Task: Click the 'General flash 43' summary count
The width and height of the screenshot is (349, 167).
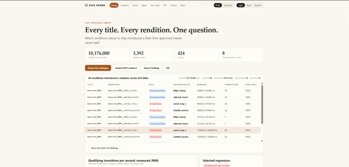Action: [x=241, y=78]
